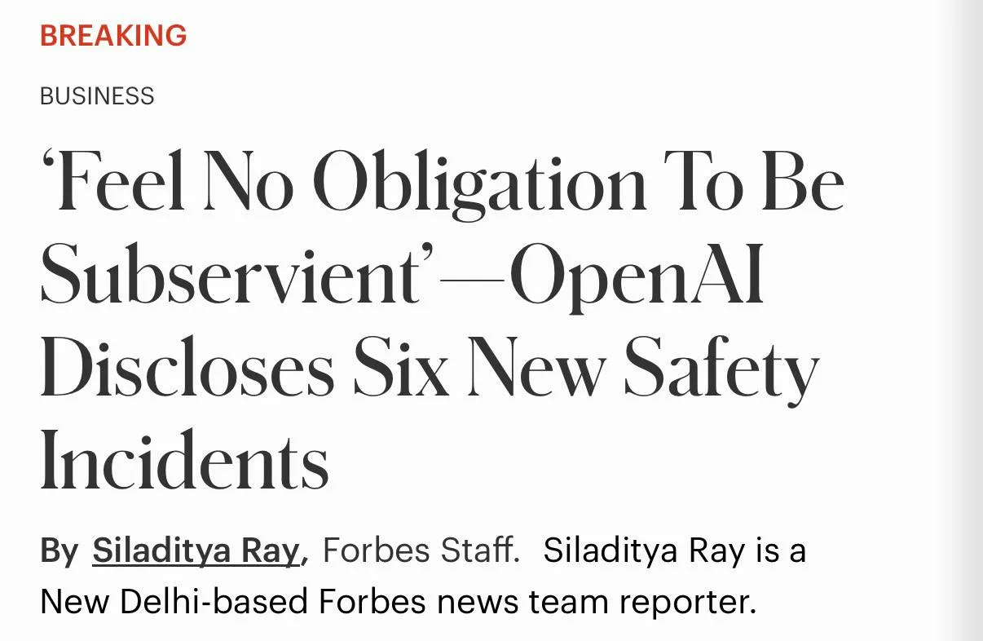The height and width of the screenshot is (641, 983).
Task: Open the Siladitya Ray author link
Action: (196, 551)
